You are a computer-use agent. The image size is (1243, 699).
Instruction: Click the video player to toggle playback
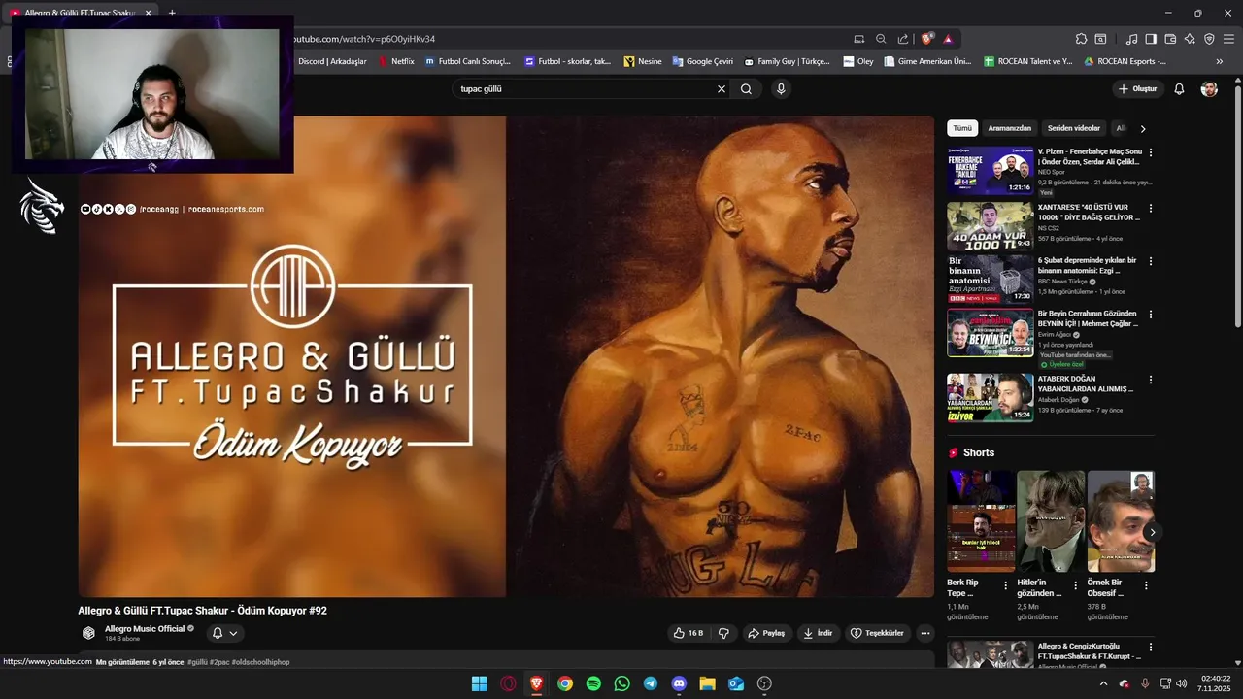[x=506, y=356]
